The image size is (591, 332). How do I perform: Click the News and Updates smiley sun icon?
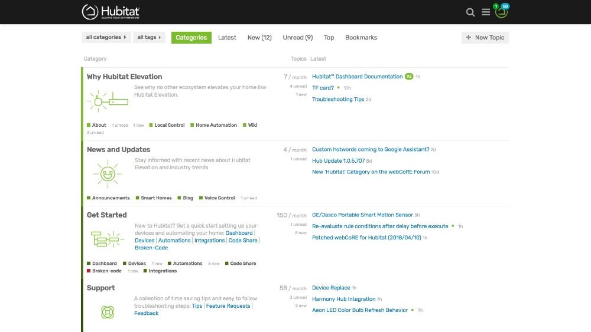click(x=108, y=173)
